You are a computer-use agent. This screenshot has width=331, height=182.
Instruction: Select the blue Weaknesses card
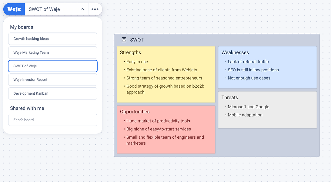tap(267, 67)
